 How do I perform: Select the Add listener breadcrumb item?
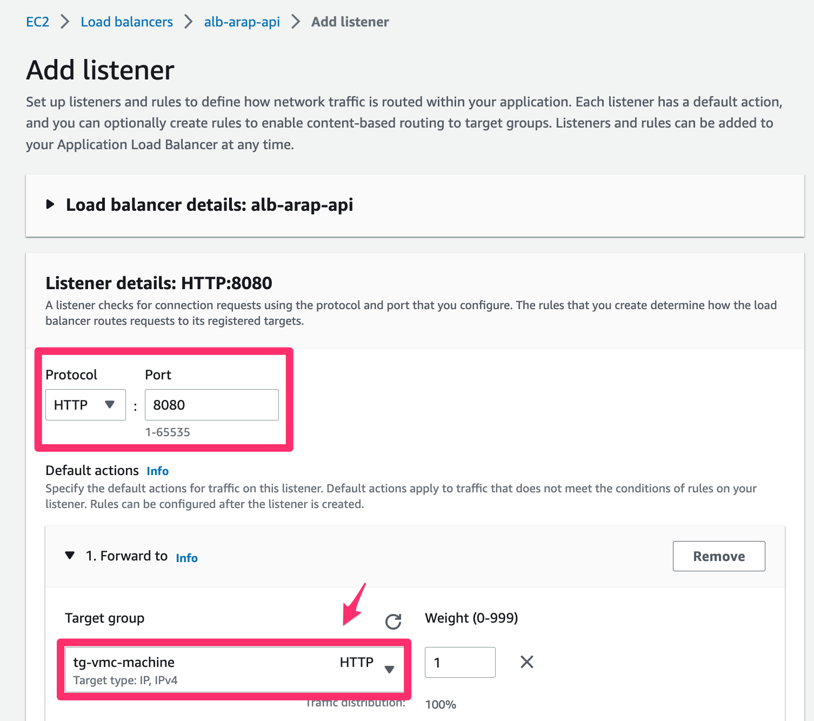[x=350, y=22]
